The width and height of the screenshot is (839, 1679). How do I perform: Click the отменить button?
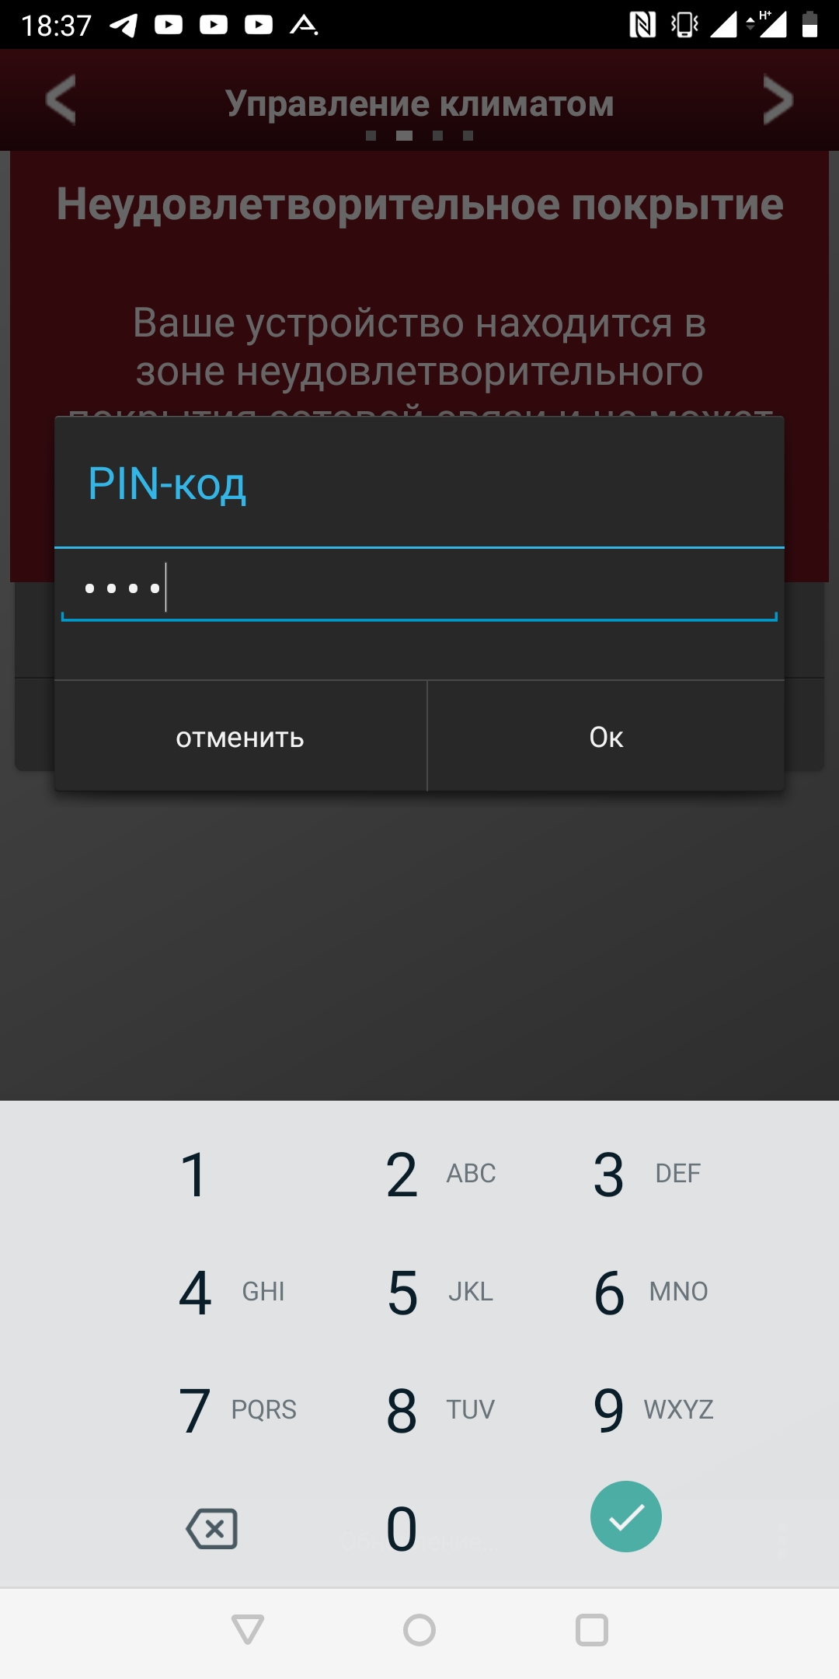(x=240, y=736)
